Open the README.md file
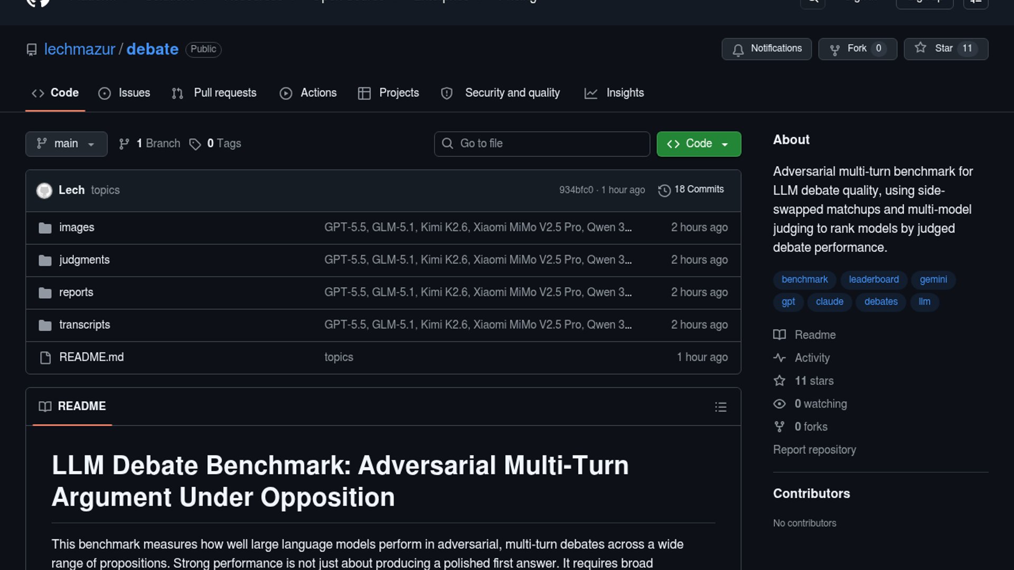This screenshot has width=1014, height=570. coord(91,357)
